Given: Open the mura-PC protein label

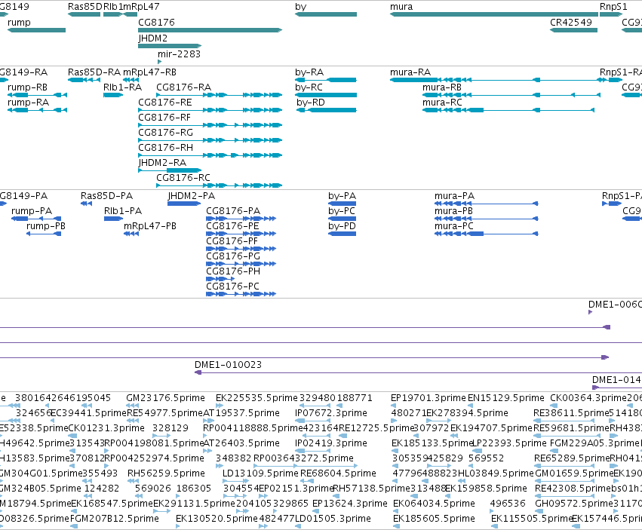Looking at the screenshot, I should tap(453, 226).
